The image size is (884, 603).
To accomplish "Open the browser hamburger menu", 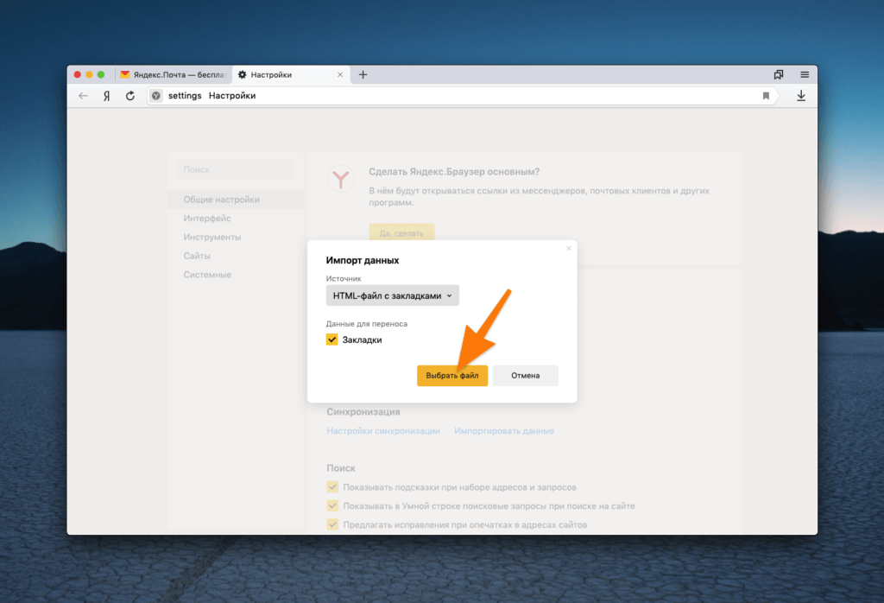I will tap(805, 74).
